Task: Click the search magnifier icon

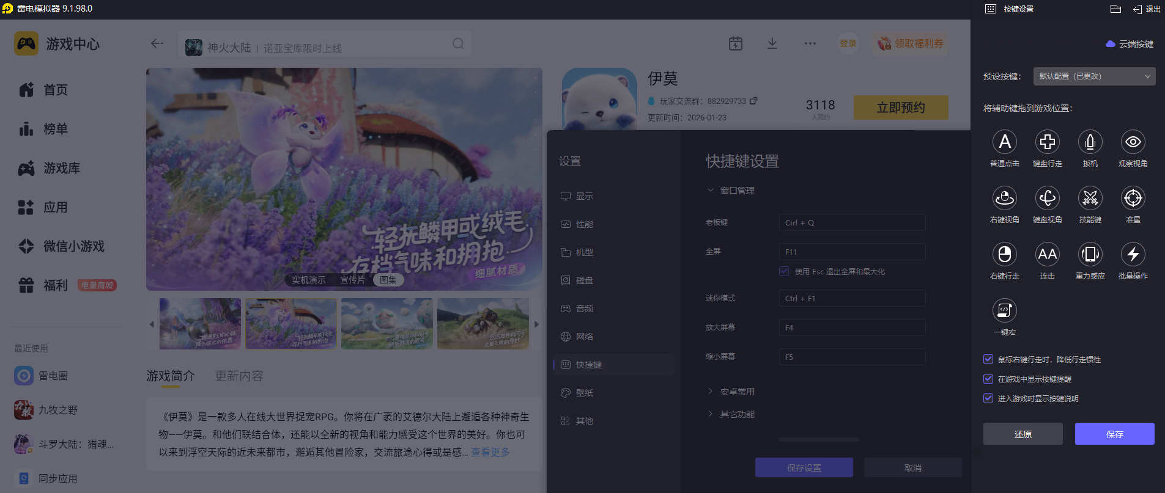Action: [458, 44]
